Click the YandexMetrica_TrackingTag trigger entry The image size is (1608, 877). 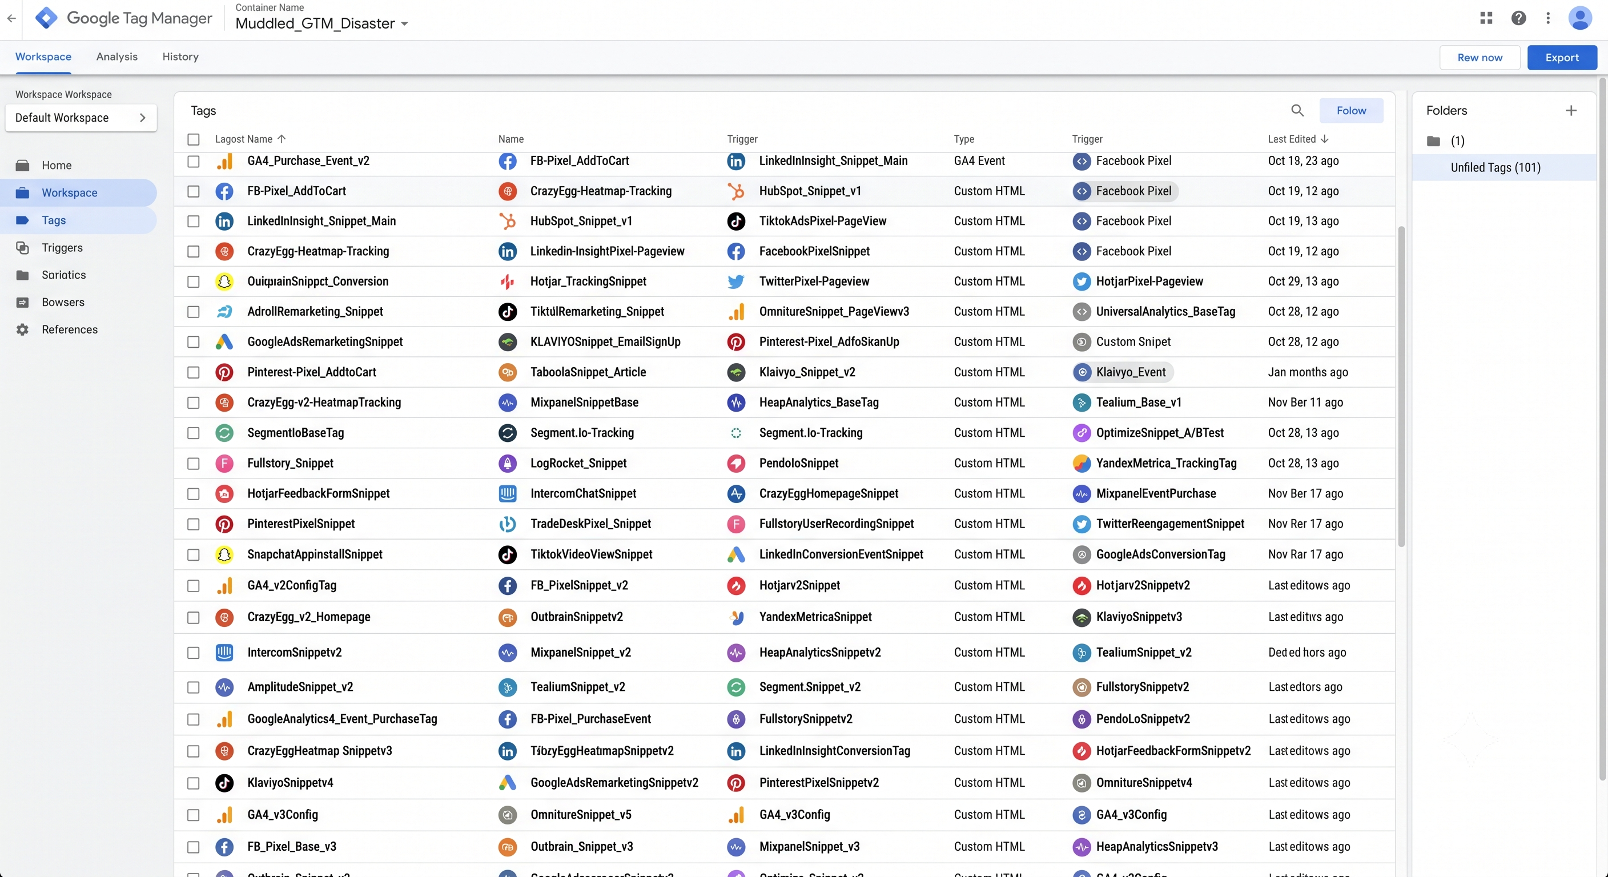tap(1166, 463)
